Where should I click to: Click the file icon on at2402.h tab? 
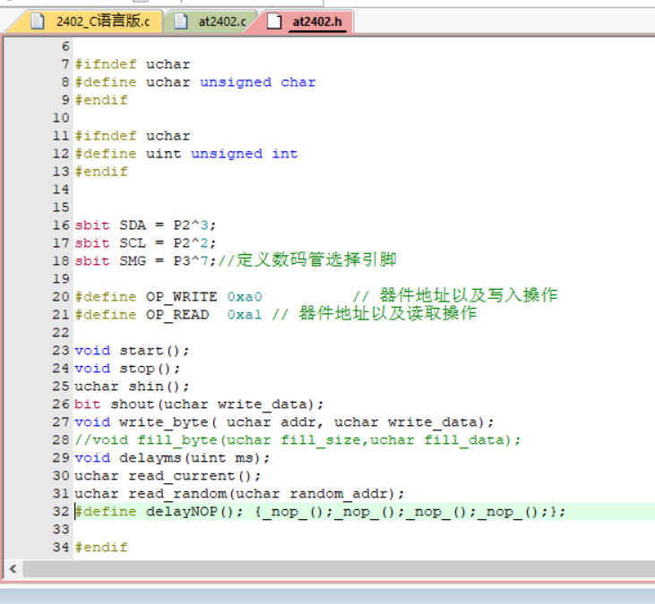[x=274, y=21]
